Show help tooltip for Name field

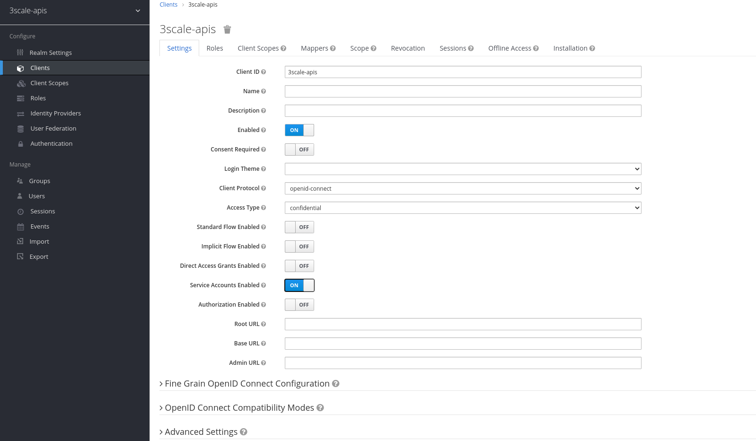tap(264, 91)
